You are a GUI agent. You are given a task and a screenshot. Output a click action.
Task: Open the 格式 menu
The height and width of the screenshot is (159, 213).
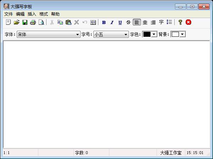click(44, 14)
